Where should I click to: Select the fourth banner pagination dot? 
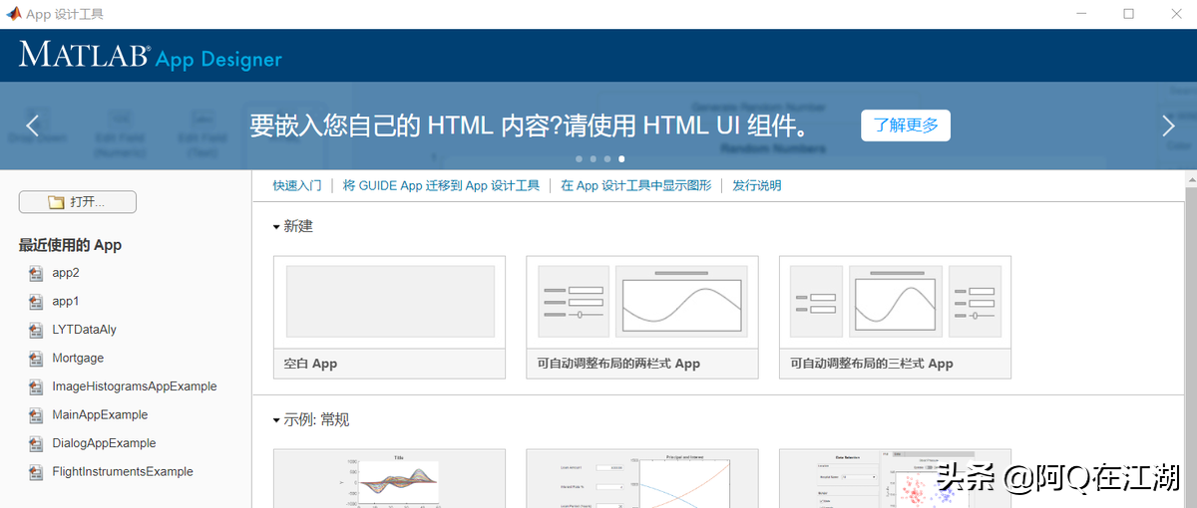[621, 158]
